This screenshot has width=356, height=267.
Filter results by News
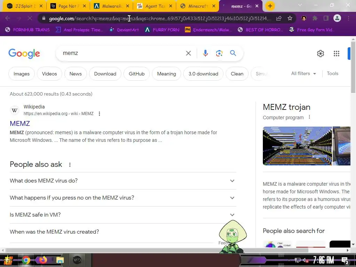[75, 74]
